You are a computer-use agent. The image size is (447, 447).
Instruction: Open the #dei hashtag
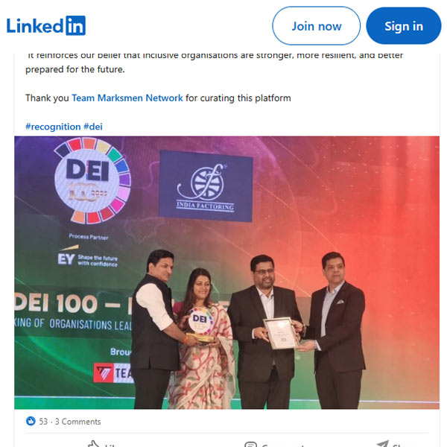point(93,127)
